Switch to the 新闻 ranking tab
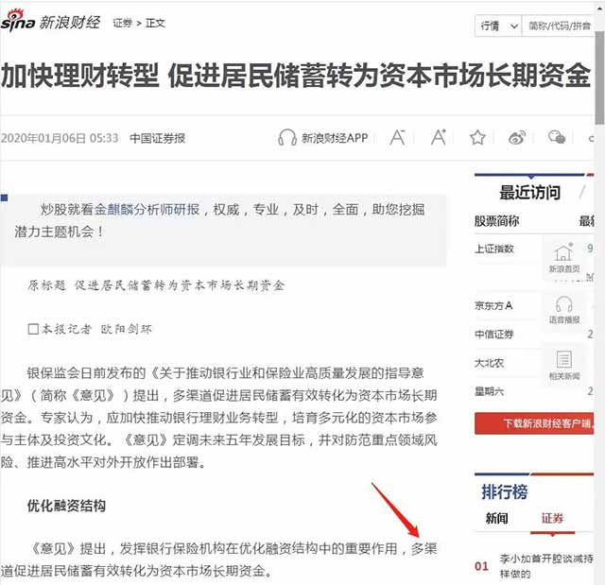605x585 pixels. 496,518
